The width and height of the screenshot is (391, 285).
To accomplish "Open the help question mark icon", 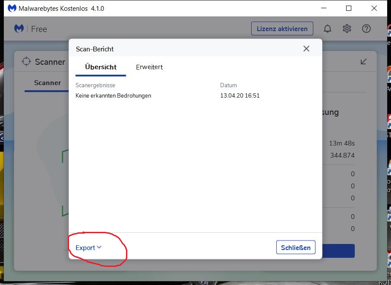I will (x=366, y=28).
